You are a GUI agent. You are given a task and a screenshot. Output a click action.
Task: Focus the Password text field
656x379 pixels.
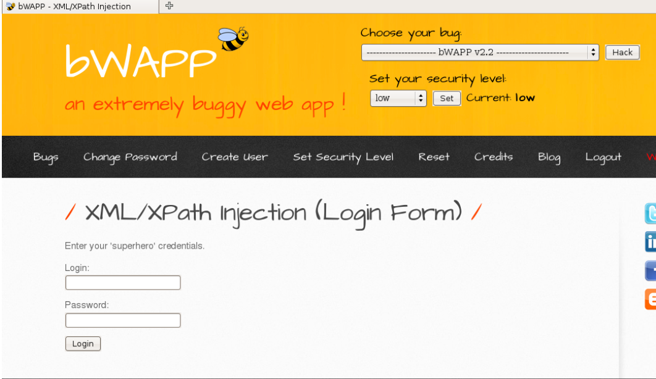pyautogui.click(x=122, y=320)
